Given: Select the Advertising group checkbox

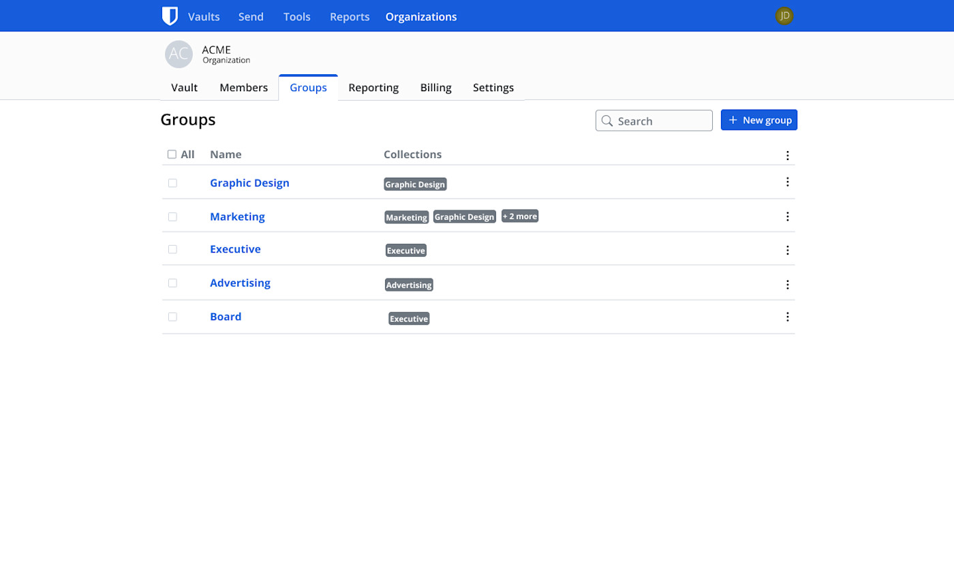Looking at the screenshot, I should [x=172, y=283].
